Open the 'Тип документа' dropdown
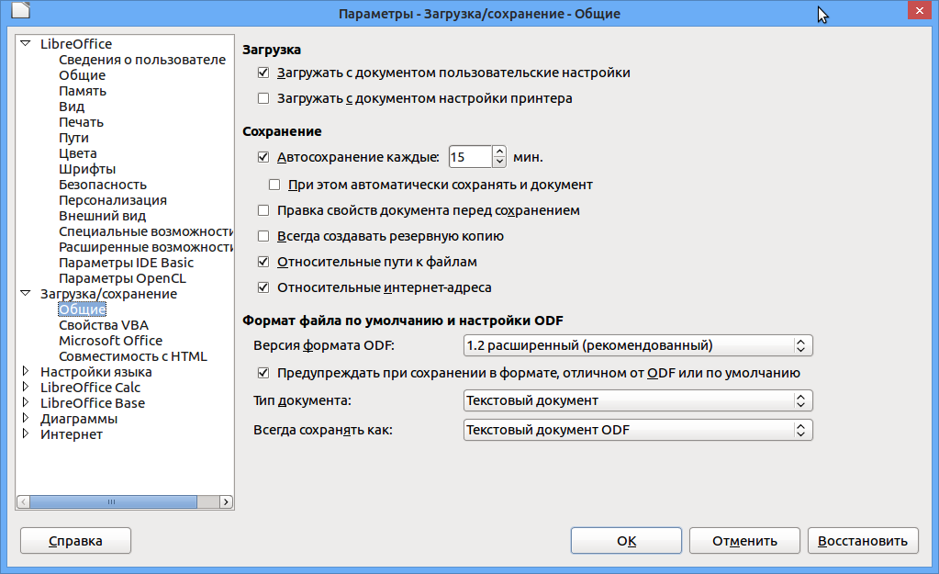The width and height of the screenshot is (939, 574). click(638, 400)
